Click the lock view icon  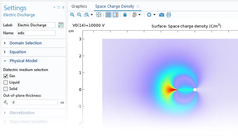[x=125, y=15]
